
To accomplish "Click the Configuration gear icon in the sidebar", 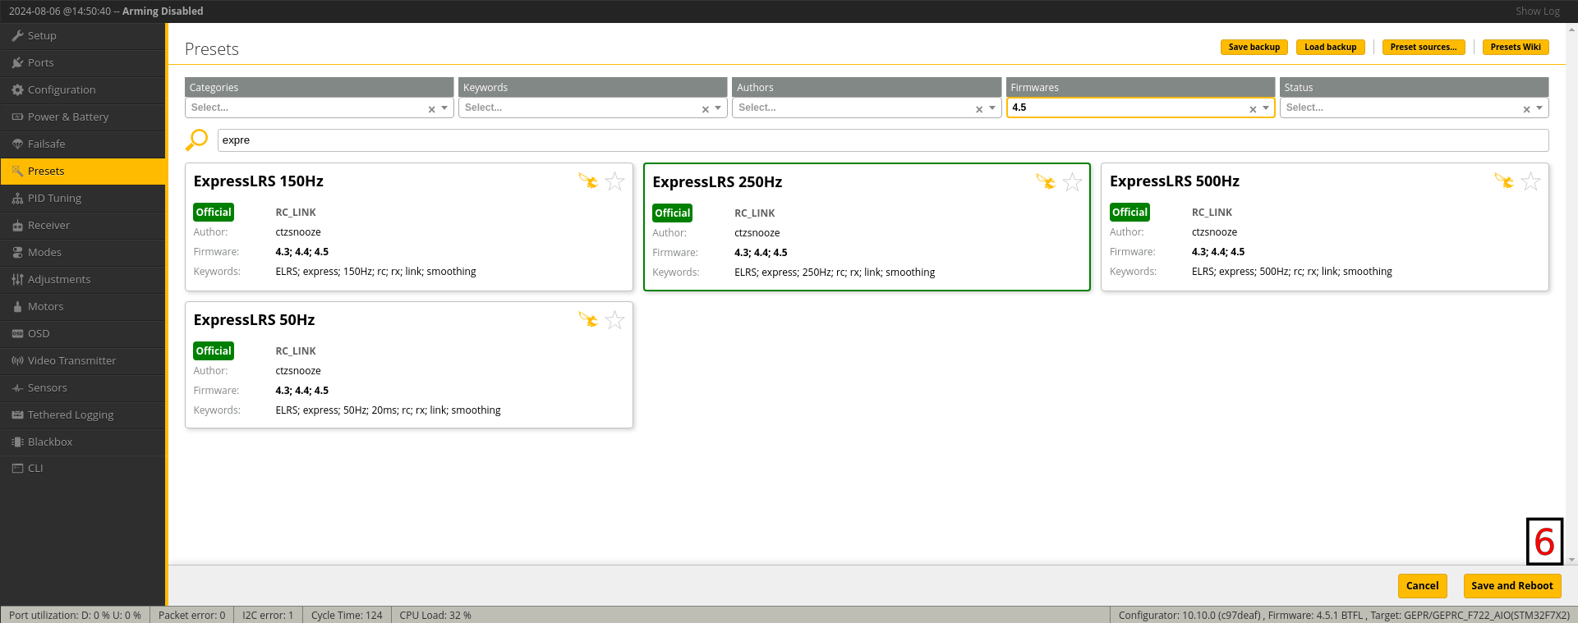I will (17, 89).
